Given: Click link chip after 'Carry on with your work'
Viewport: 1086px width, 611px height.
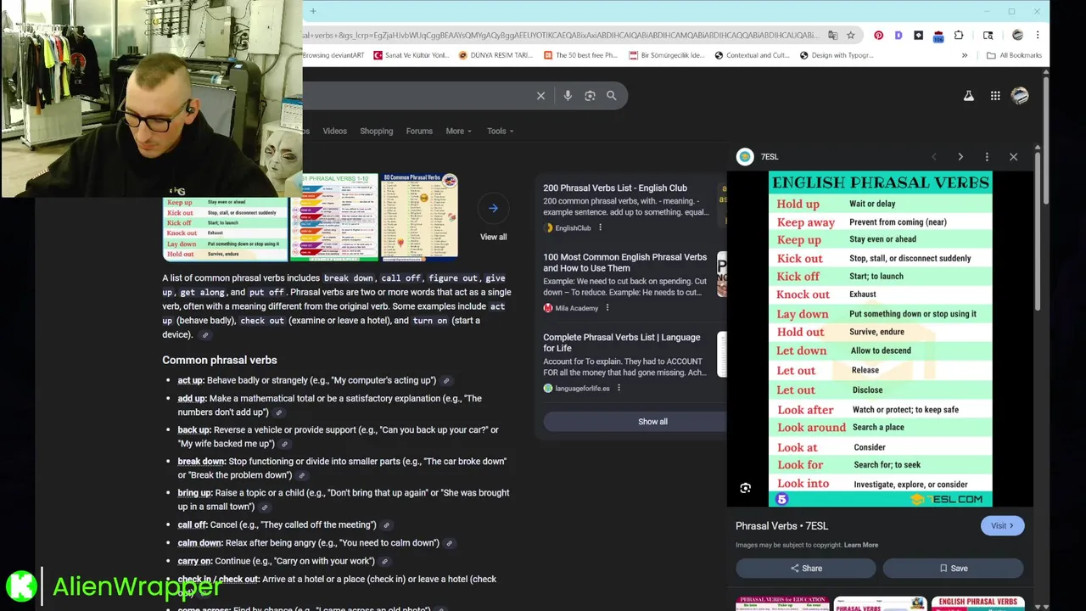Looking at the screenshot, I should 384,561.
